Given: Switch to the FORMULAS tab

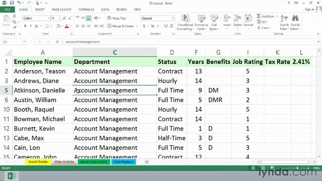Looking at the screenshot, I should (x=86, y=10).
